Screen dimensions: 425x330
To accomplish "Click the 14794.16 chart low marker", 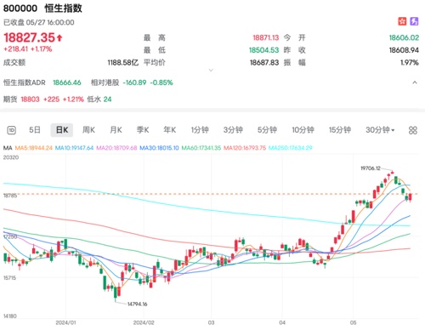I will pyautogui.click(x=137, y=304).
